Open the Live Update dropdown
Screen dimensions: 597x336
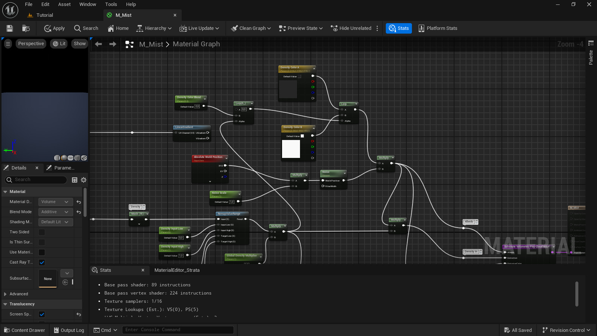click(x=199, y=28)
